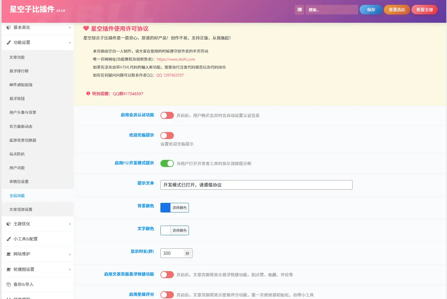Click the cube icon next to 基本美化

(x=9, y=28)
